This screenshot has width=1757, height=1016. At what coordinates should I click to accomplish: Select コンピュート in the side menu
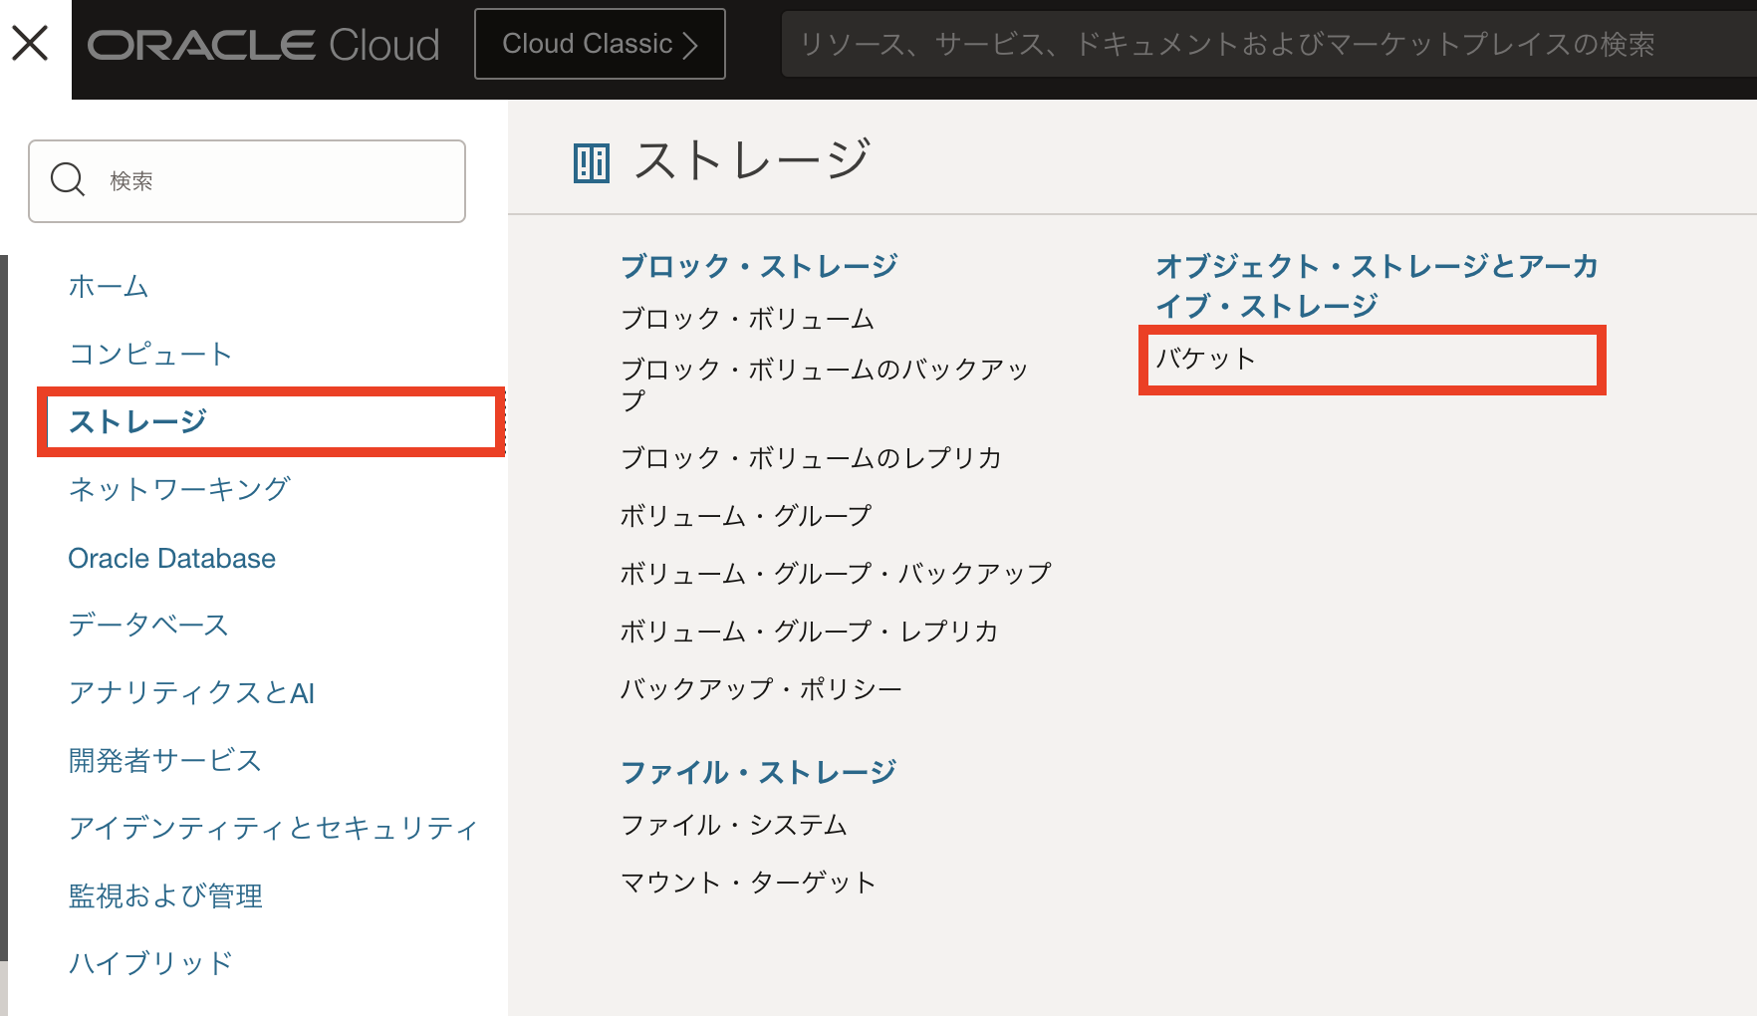point(150,354)
